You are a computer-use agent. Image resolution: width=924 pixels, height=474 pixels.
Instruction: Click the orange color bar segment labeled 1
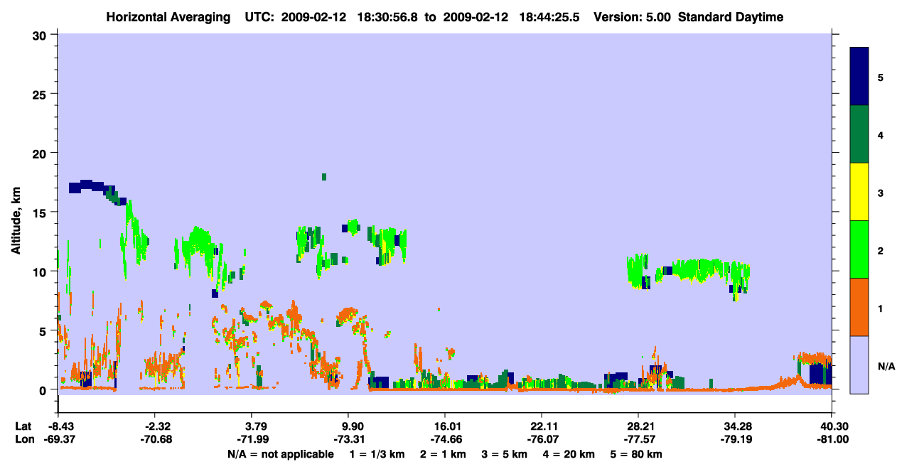[859, 307]
